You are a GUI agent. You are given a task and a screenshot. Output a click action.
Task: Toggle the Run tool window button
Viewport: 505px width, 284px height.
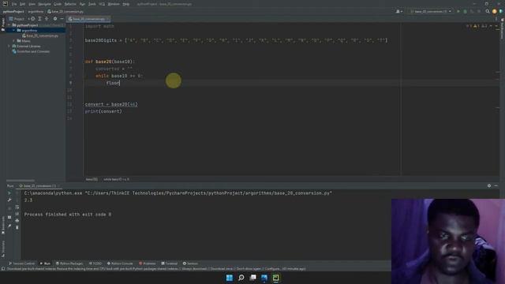click(45, 263)
